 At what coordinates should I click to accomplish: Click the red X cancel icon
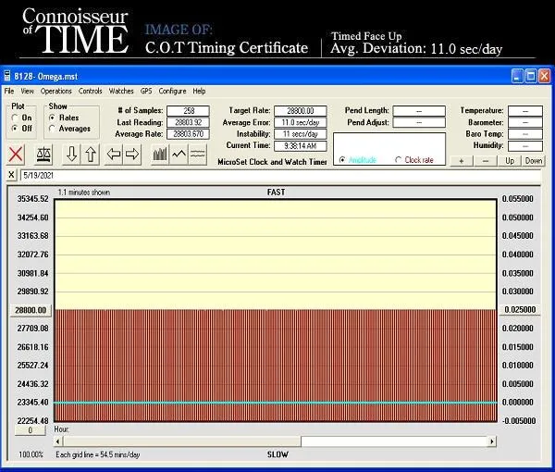[x=16, y=155]
